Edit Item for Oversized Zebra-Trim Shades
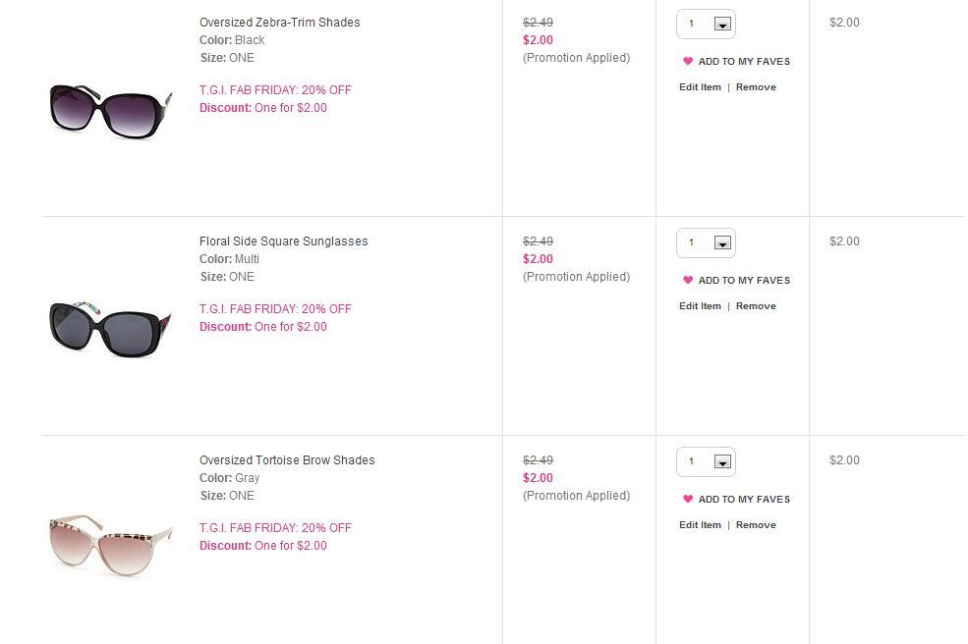 point(700,87)
